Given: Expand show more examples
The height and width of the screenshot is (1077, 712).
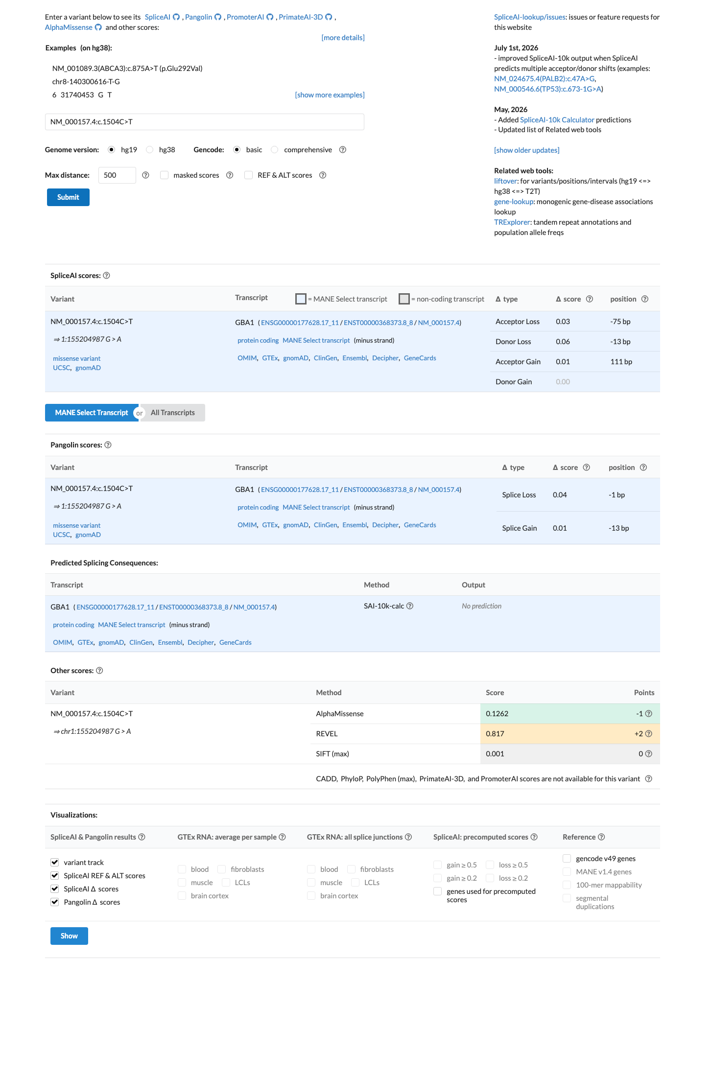Looking at the screenshot, I should click(330, 95).
